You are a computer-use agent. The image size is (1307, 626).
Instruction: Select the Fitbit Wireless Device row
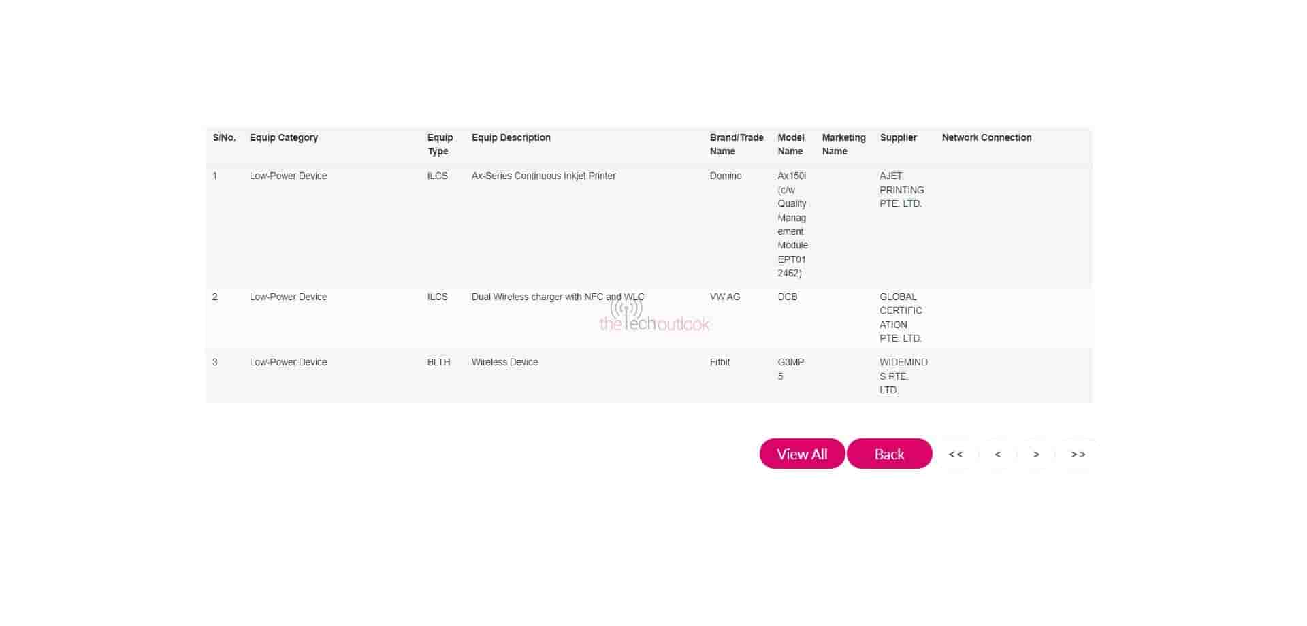pyautogui.click(x=504, y=363)
